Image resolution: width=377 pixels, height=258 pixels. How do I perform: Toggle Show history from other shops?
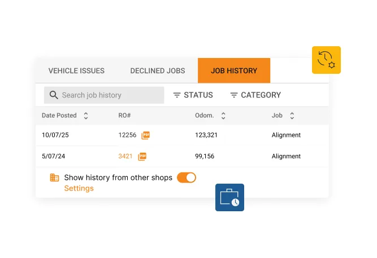pyautogui.click(x=187, y=178)
